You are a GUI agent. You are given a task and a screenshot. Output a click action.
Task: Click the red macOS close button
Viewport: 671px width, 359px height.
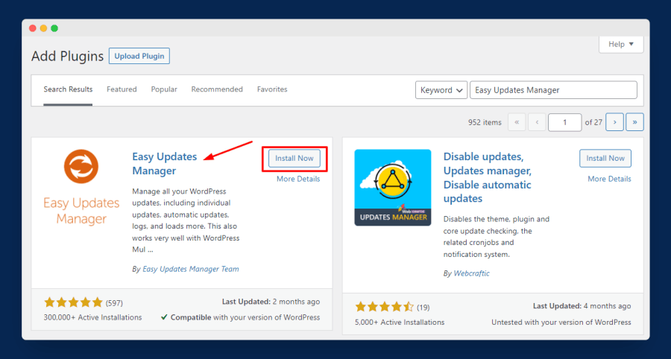[33, 28]
